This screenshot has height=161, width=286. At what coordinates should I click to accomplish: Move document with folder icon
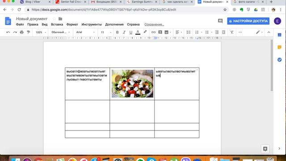(60, 19)
